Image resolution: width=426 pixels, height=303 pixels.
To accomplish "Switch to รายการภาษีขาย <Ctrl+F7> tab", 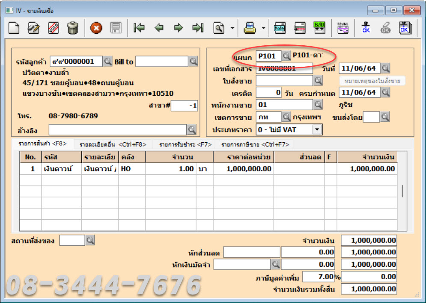I will pos(255,144).
